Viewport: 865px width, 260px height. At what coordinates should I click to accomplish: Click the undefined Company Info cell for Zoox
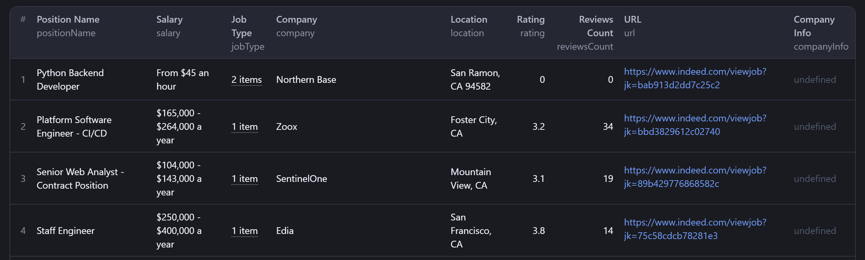pyautogui.click(x=815, y=127)
